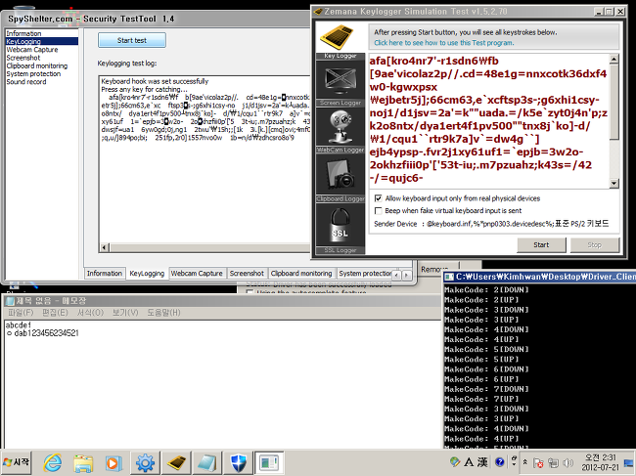Click Zemana log scrollbar up arrow
Screen dimensions: 636x476
(x=614, y=60)
